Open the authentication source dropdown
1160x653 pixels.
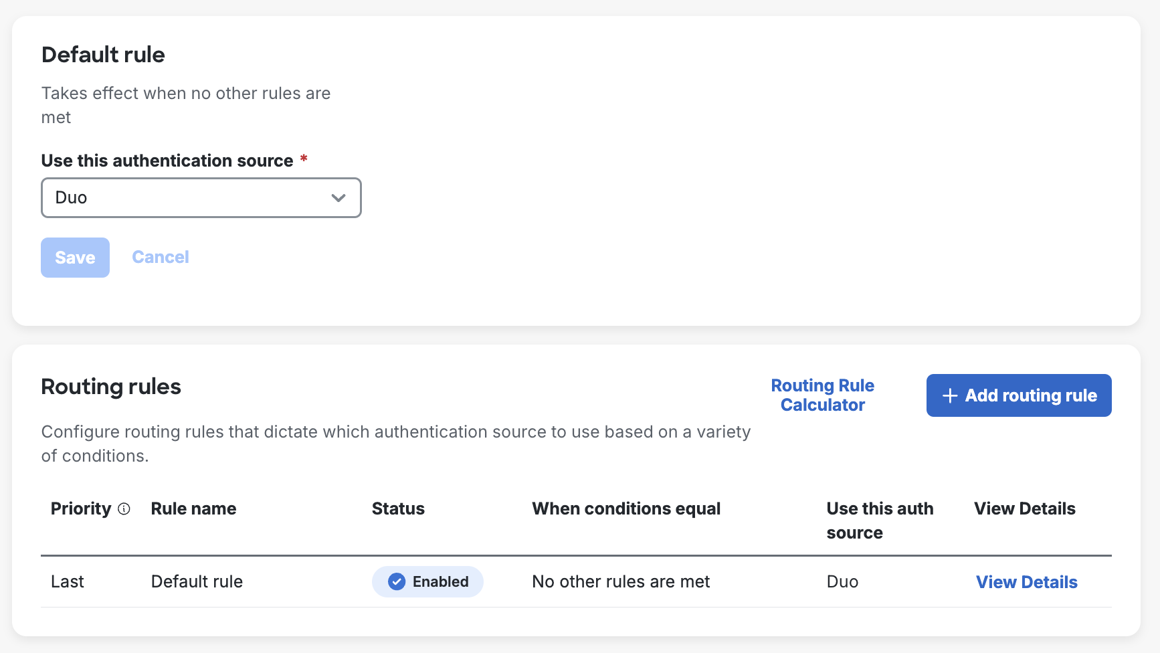[201, 197]
